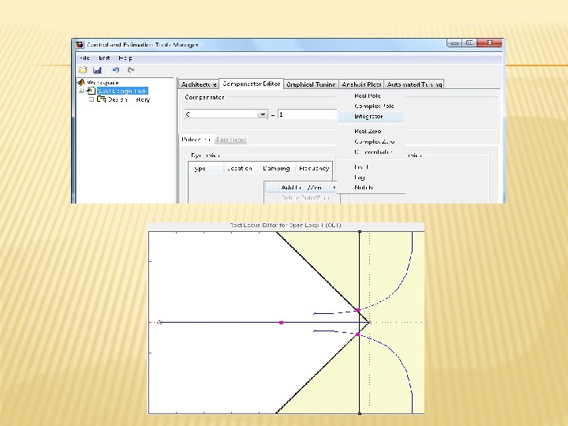The image size is (568, 426).
Task: Open the File menu
Action: click(84, 58)
